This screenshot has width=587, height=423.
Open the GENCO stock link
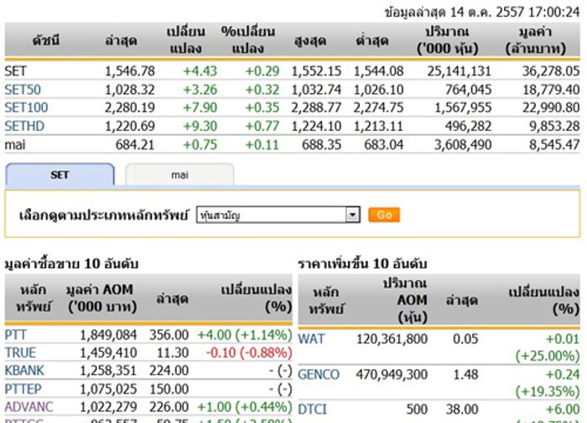[319, 374]
